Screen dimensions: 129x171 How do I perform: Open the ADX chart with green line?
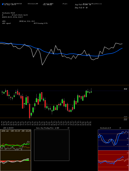[x=15, y=140]
